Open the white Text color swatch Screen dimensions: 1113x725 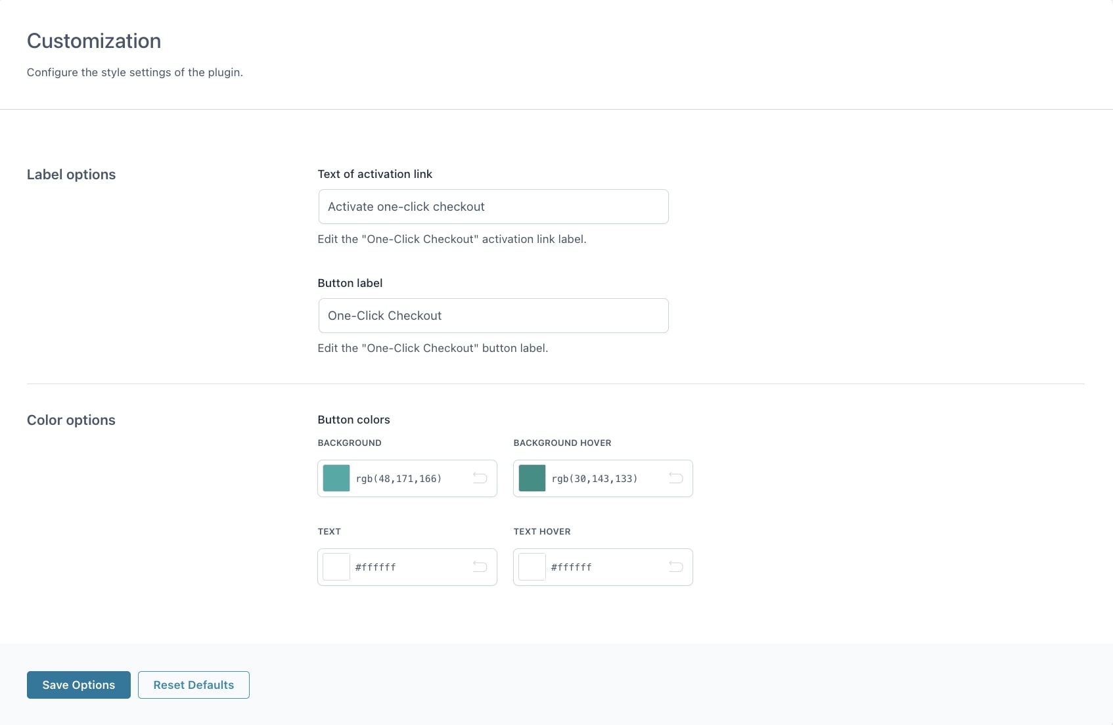tap(336, 567)
